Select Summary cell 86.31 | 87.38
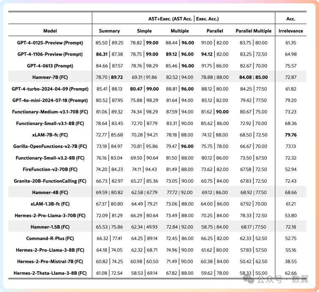Viewport: 319px width, 292px height. click(x=109, y=54)
